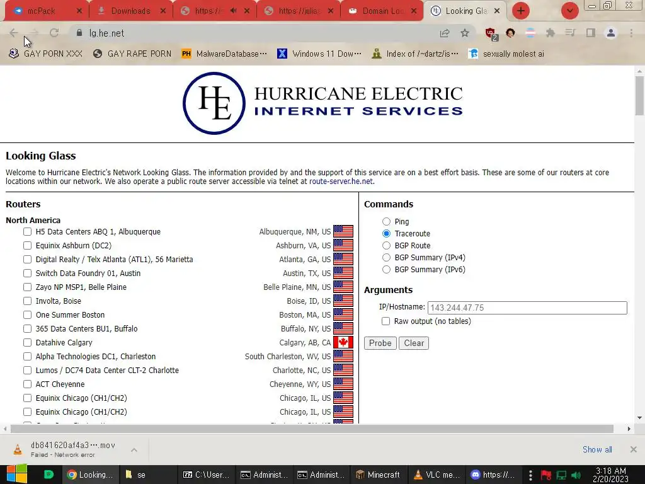Open the MalwareDatabase bookmark

coord(225,54)
